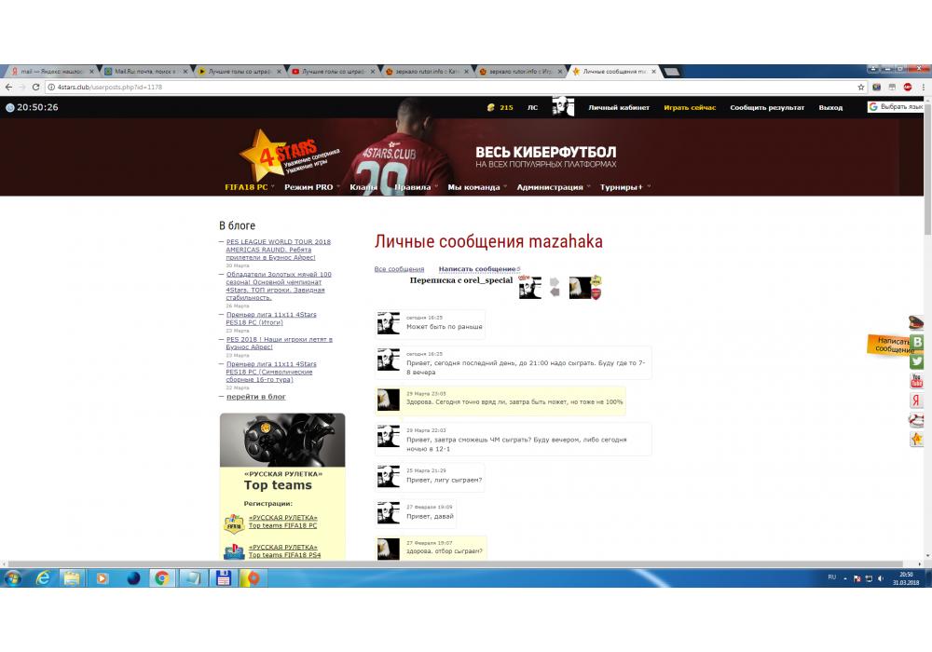Open Internet Explorer from taskbar

(43, 578)
